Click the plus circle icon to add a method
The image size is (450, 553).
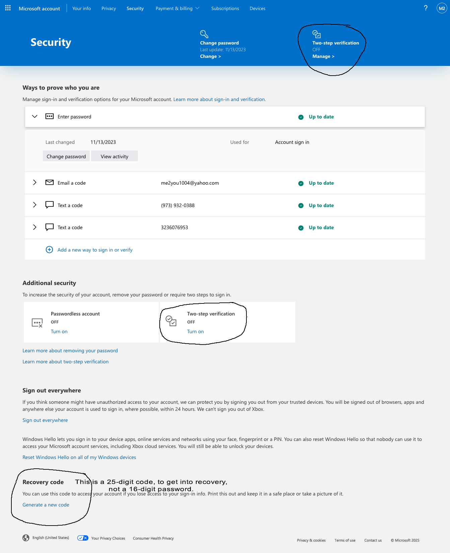[x=49, y=250]
